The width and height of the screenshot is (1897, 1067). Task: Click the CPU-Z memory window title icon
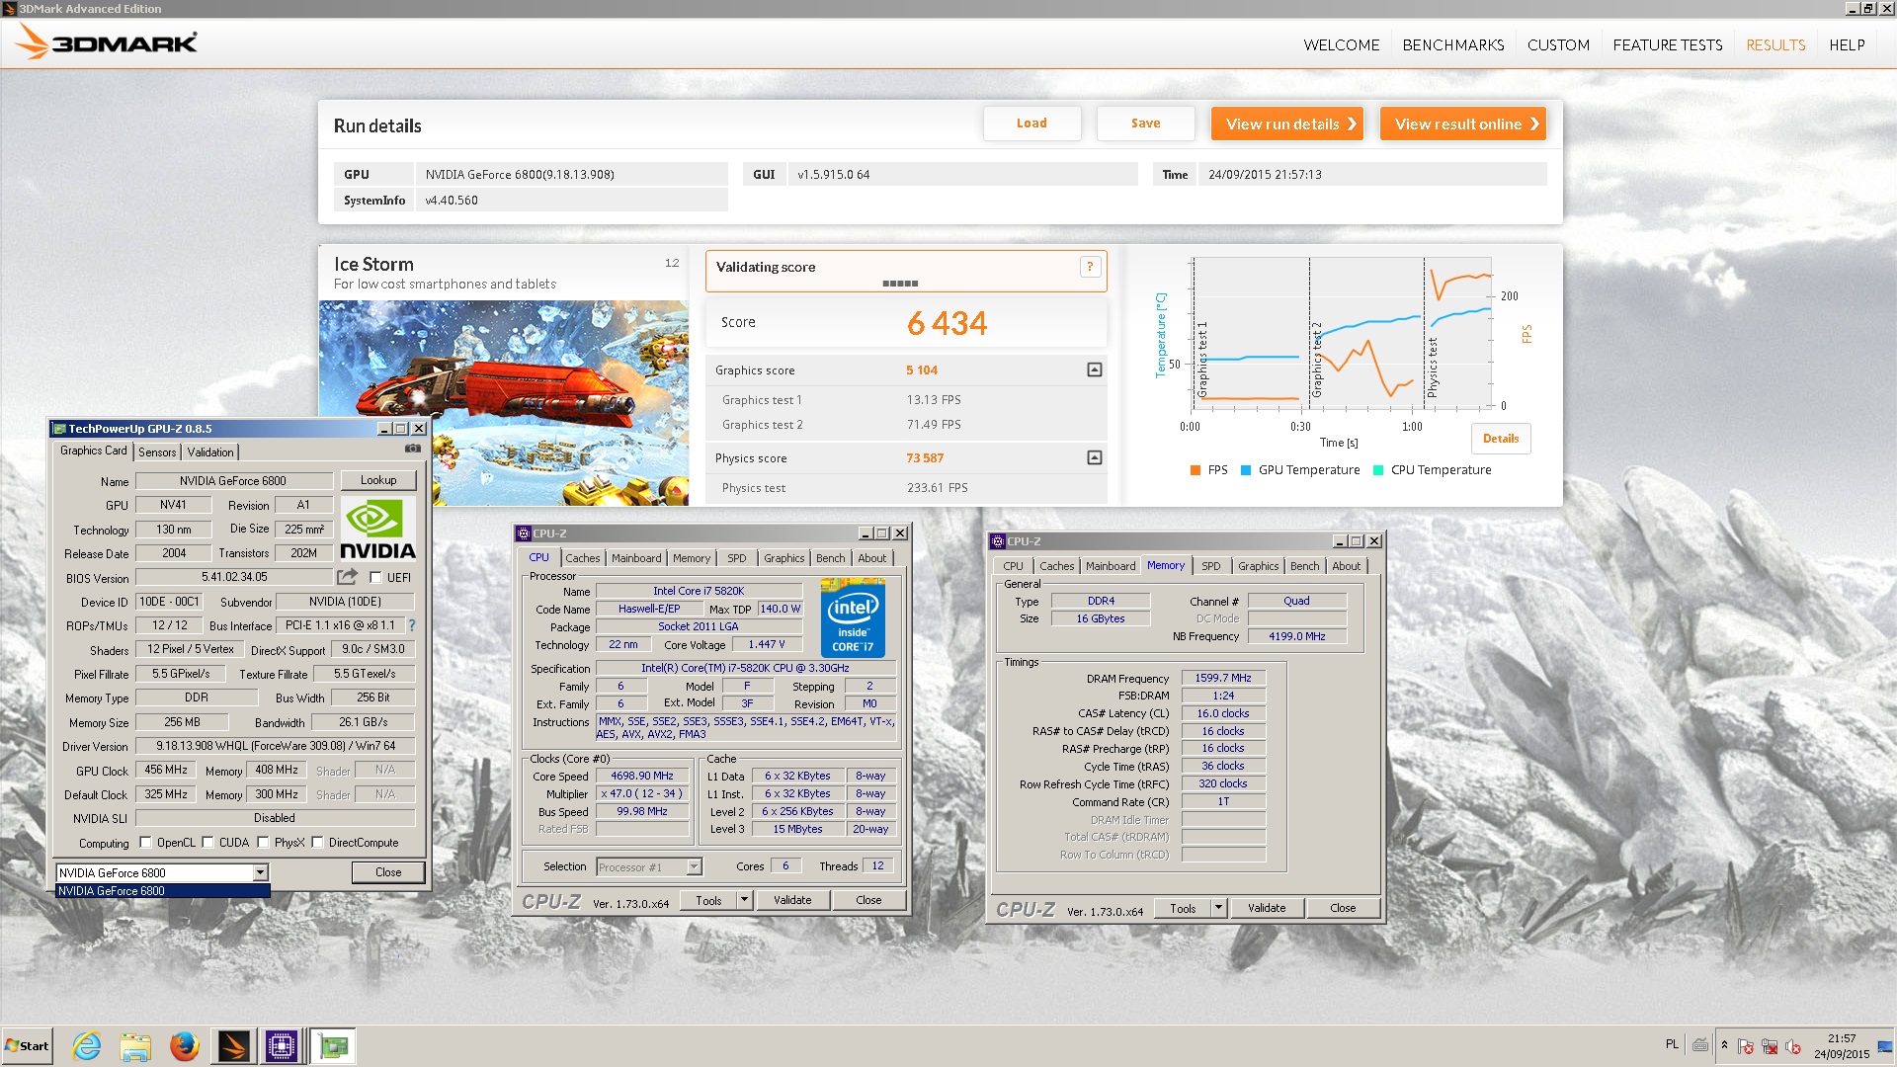pyautogui.click(x=998, y=541)
